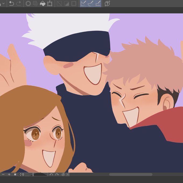Redo the undone action

(x=19, y=3)
